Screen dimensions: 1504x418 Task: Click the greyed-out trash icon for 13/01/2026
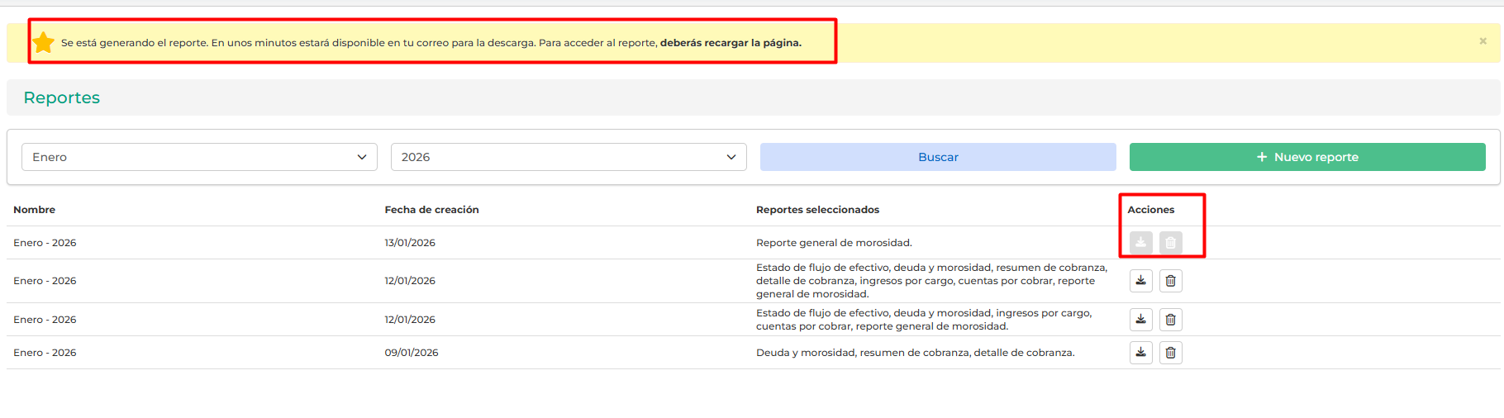1170,243
